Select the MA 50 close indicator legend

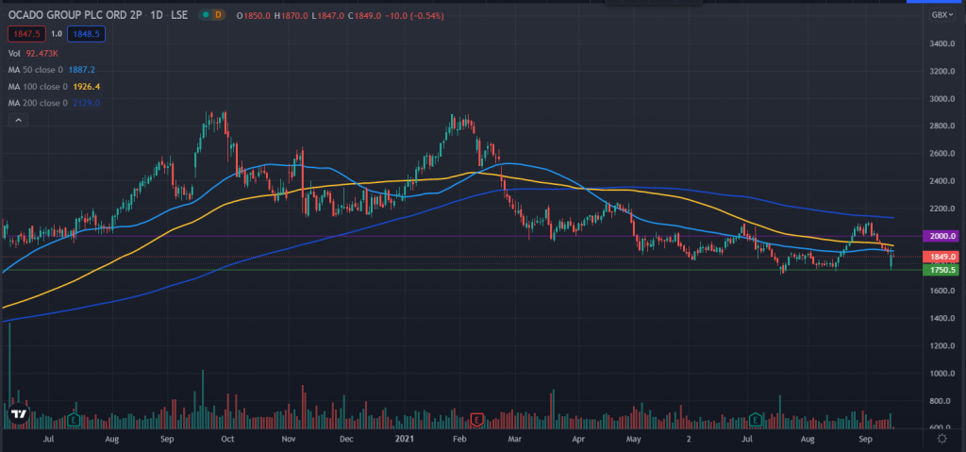52,70
